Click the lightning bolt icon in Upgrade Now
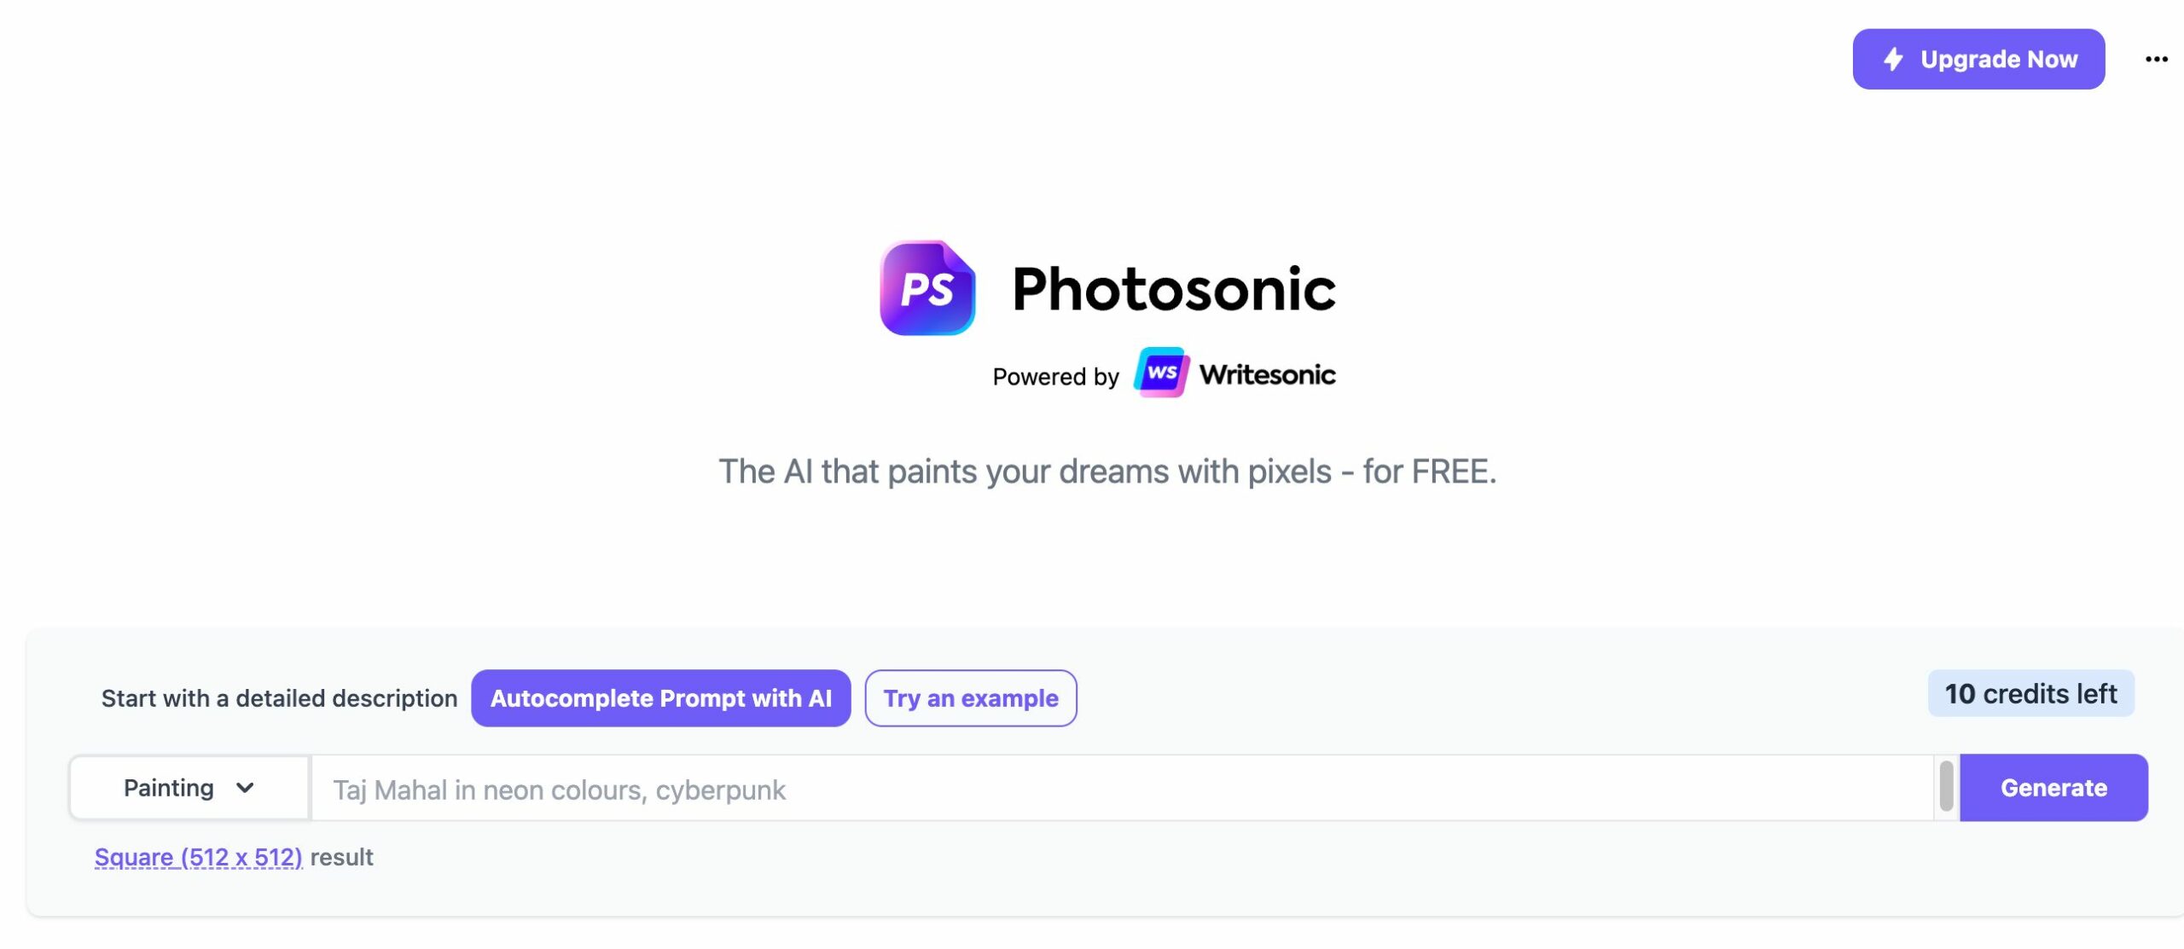 click(x=1894, y=59)
